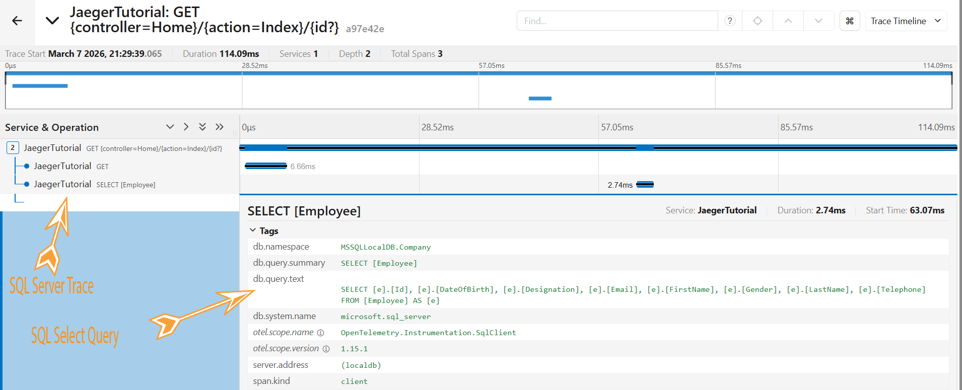Click span.kind value client
Viewport: 962px width, 390px height.
click(354, 381)
